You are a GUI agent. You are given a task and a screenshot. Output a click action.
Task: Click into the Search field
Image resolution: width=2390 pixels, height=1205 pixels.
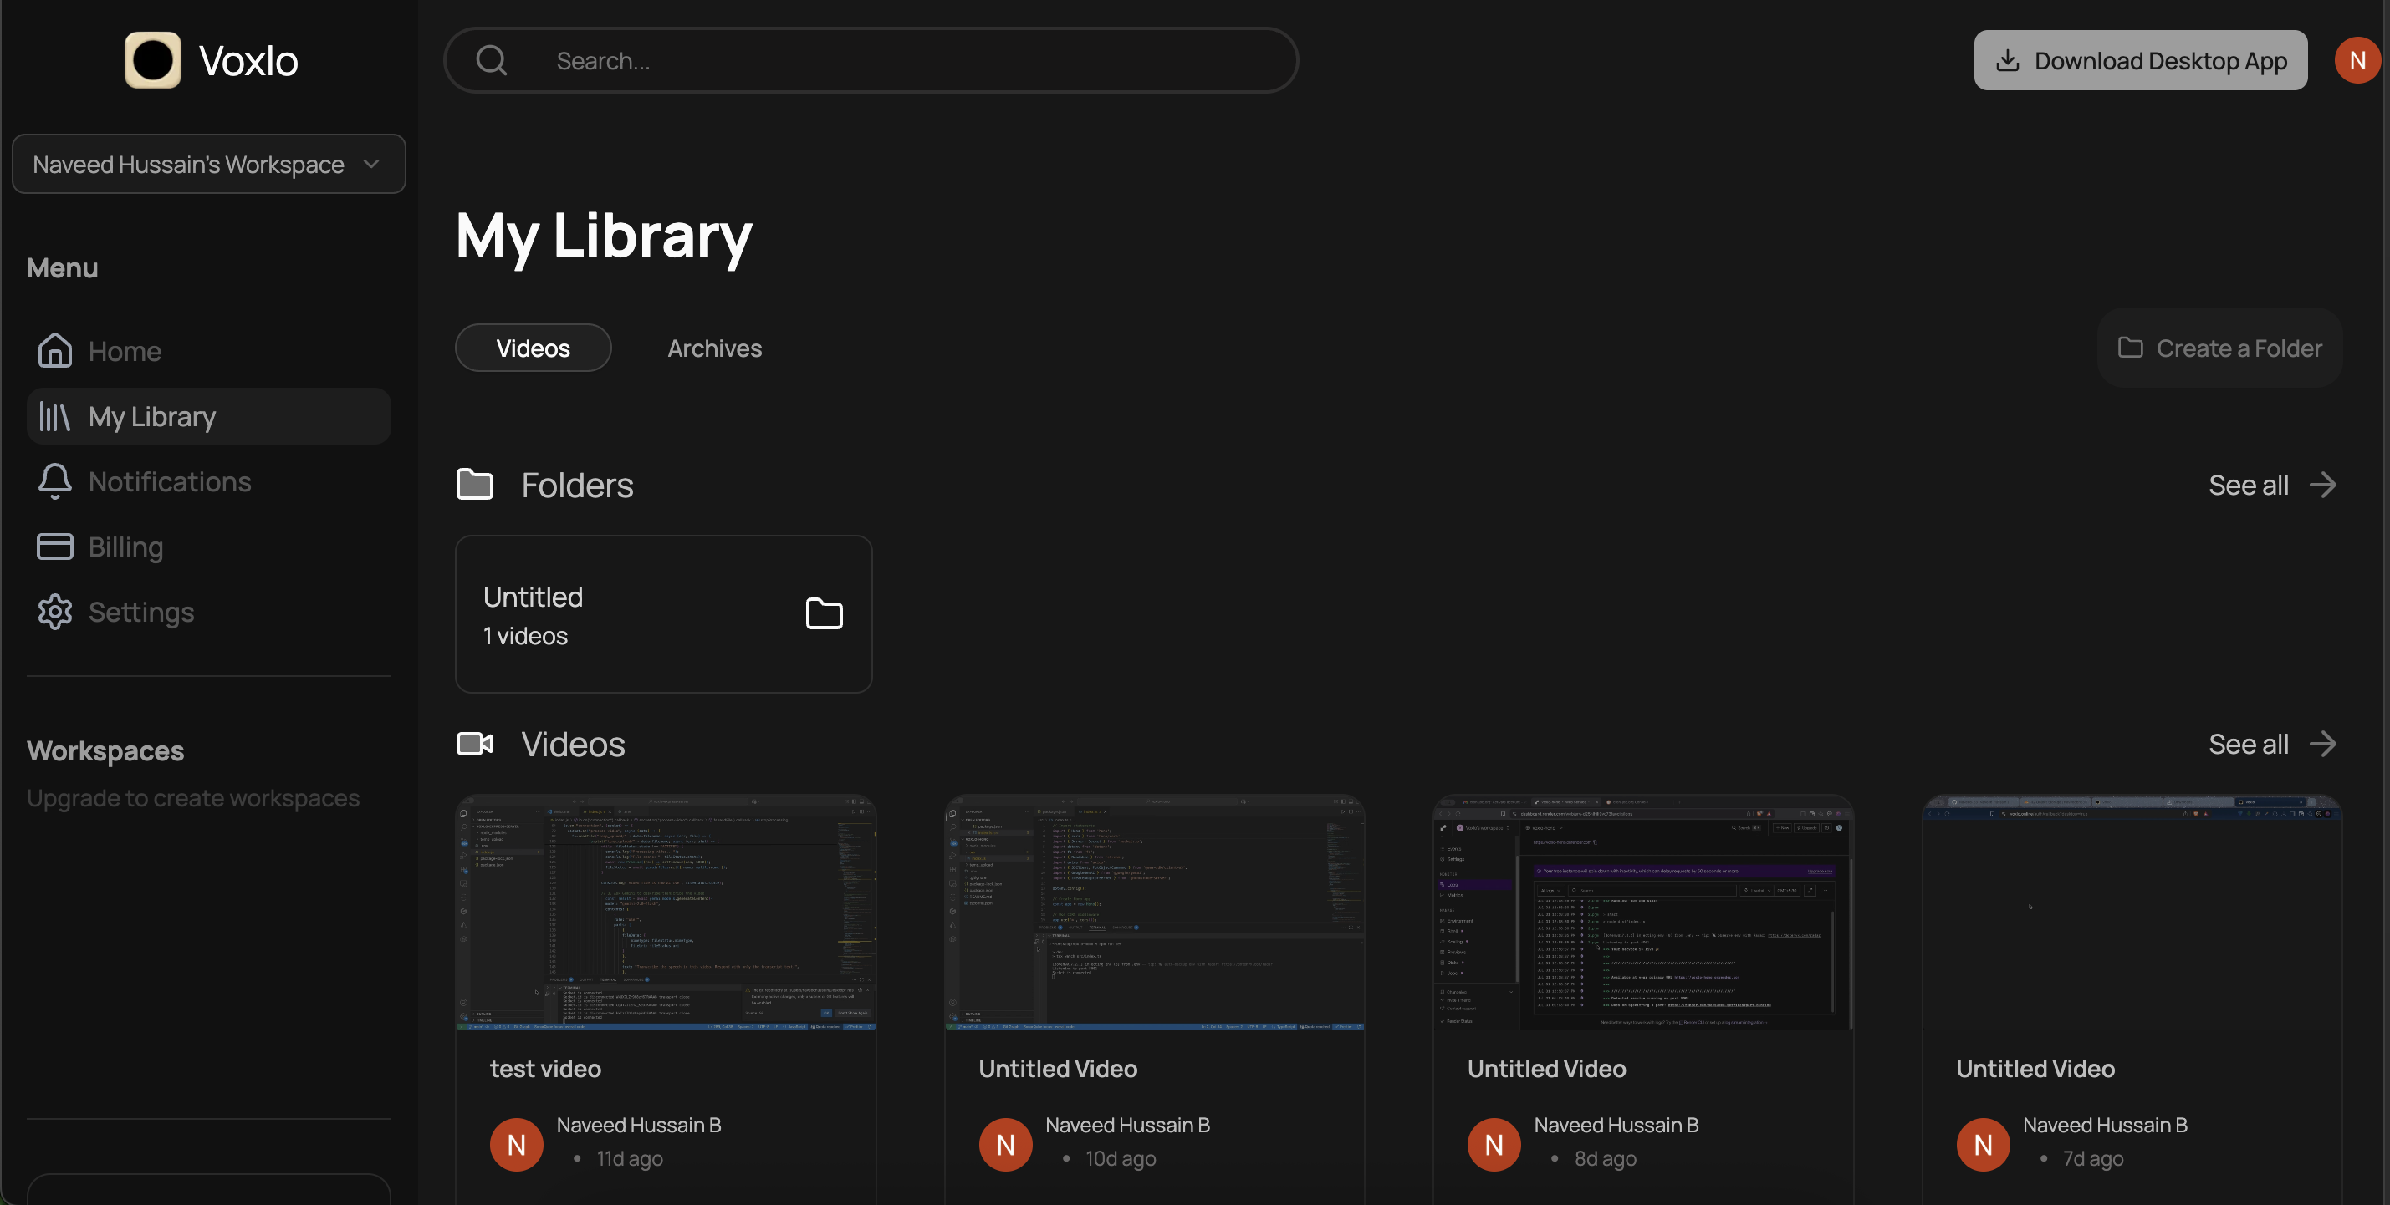(x=871, y=60)
